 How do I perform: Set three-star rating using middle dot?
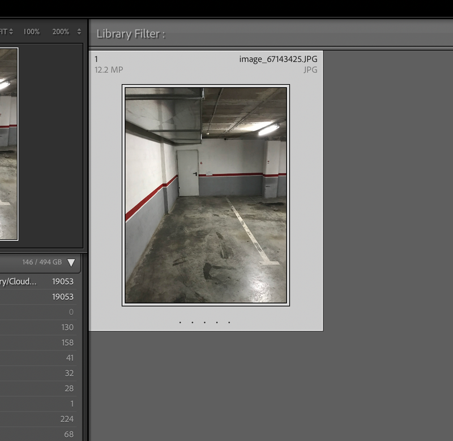(x=205, y=323)
